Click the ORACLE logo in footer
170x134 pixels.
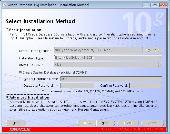click(x=20, y=129)
